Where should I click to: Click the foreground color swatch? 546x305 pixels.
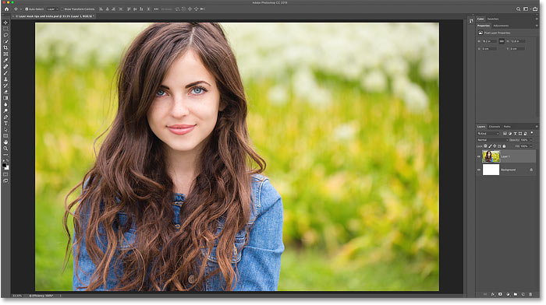pos(4,166)
